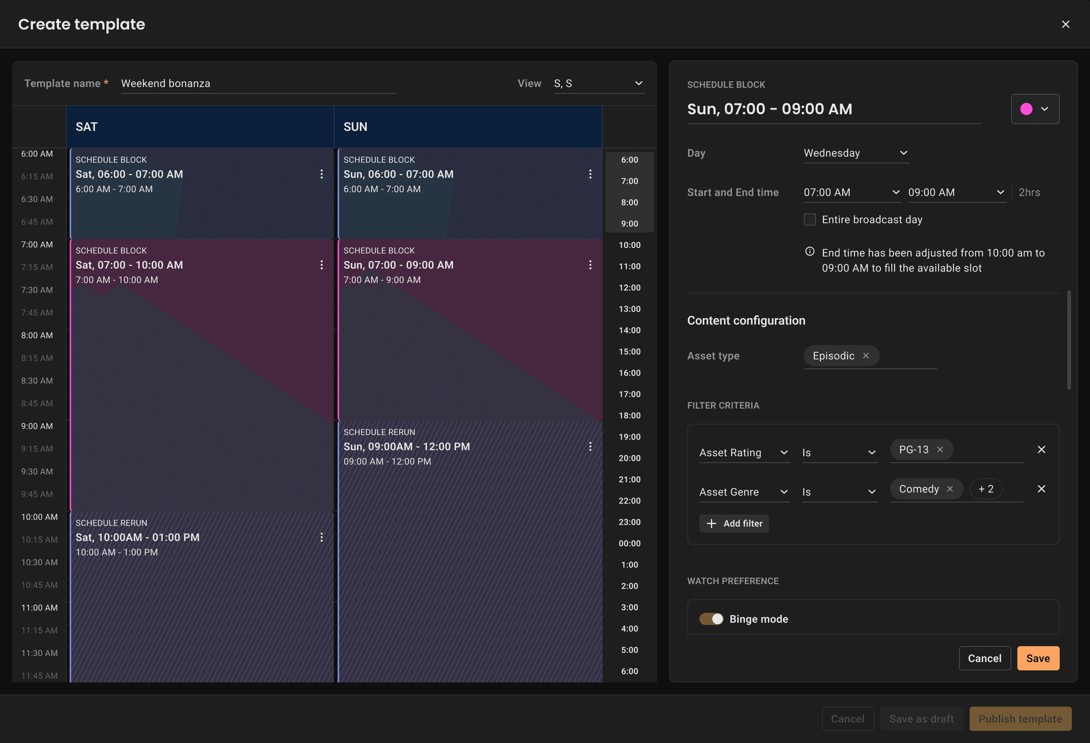The image size is (1090, 743).
Task: Check Entire broadcast day checkbox
Action: pyautogui.click(x=810, y=219)
